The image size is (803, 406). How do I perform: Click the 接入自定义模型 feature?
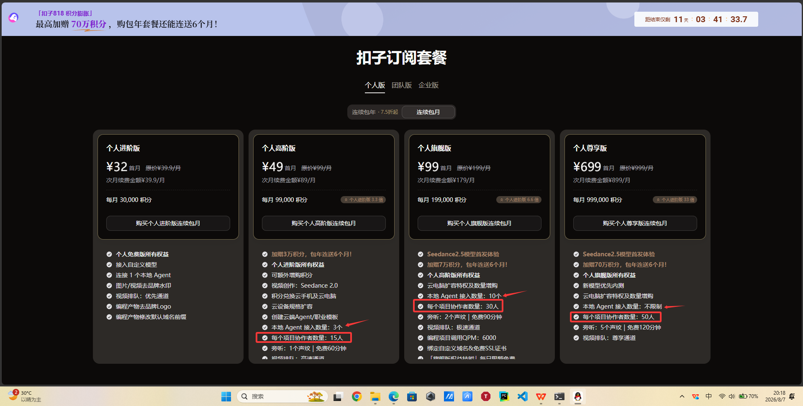click(x=136, y=265)
